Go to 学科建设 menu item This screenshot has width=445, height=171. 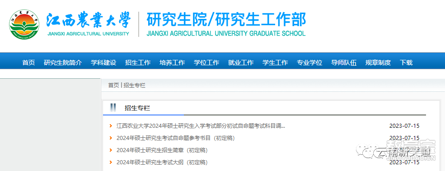[x=103, y=63]
